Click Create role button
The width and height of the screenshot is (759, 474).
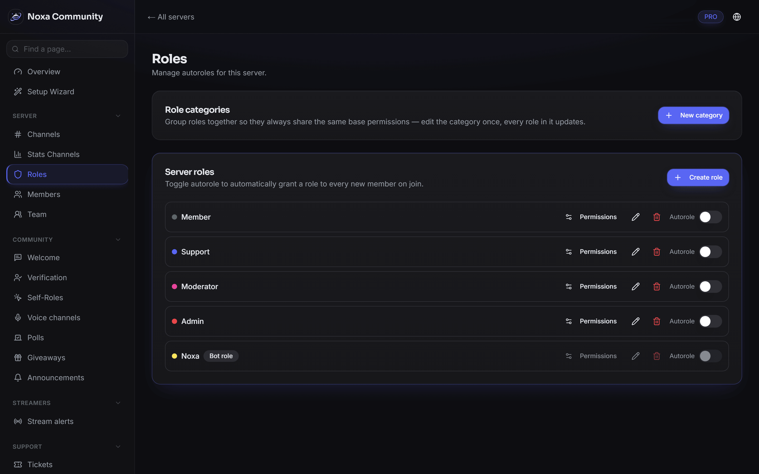[x=698, y=177]
